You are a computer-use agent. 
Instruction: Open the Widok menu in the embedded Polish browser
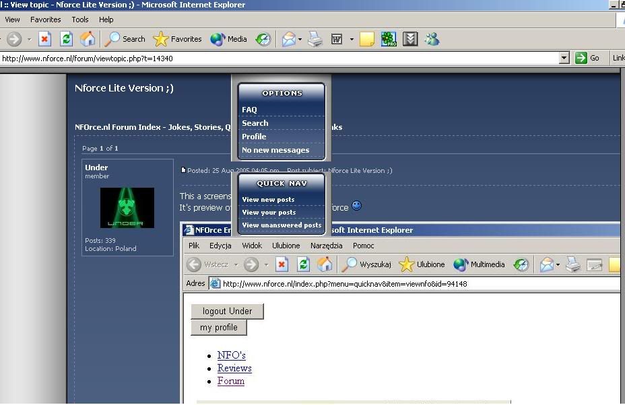[252, 246]
